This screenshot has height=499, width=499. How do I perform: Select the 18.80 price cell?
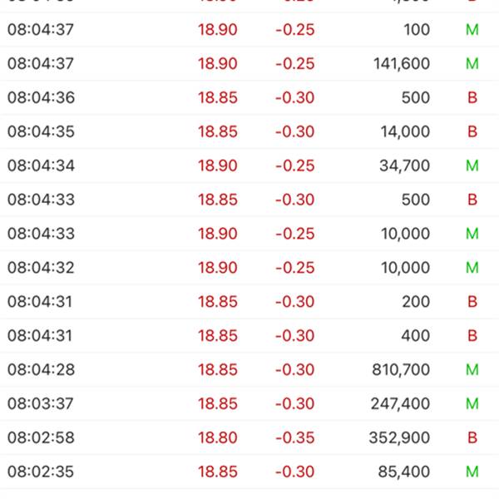pos(217,437)
